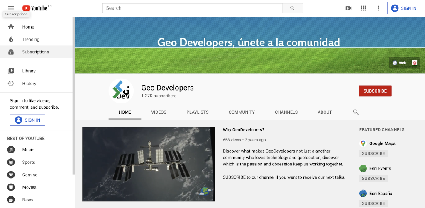Open the 'Why GeoDevelopers?' video title
This screenshot has height=208, width=425.
click(x=243, y=130)
